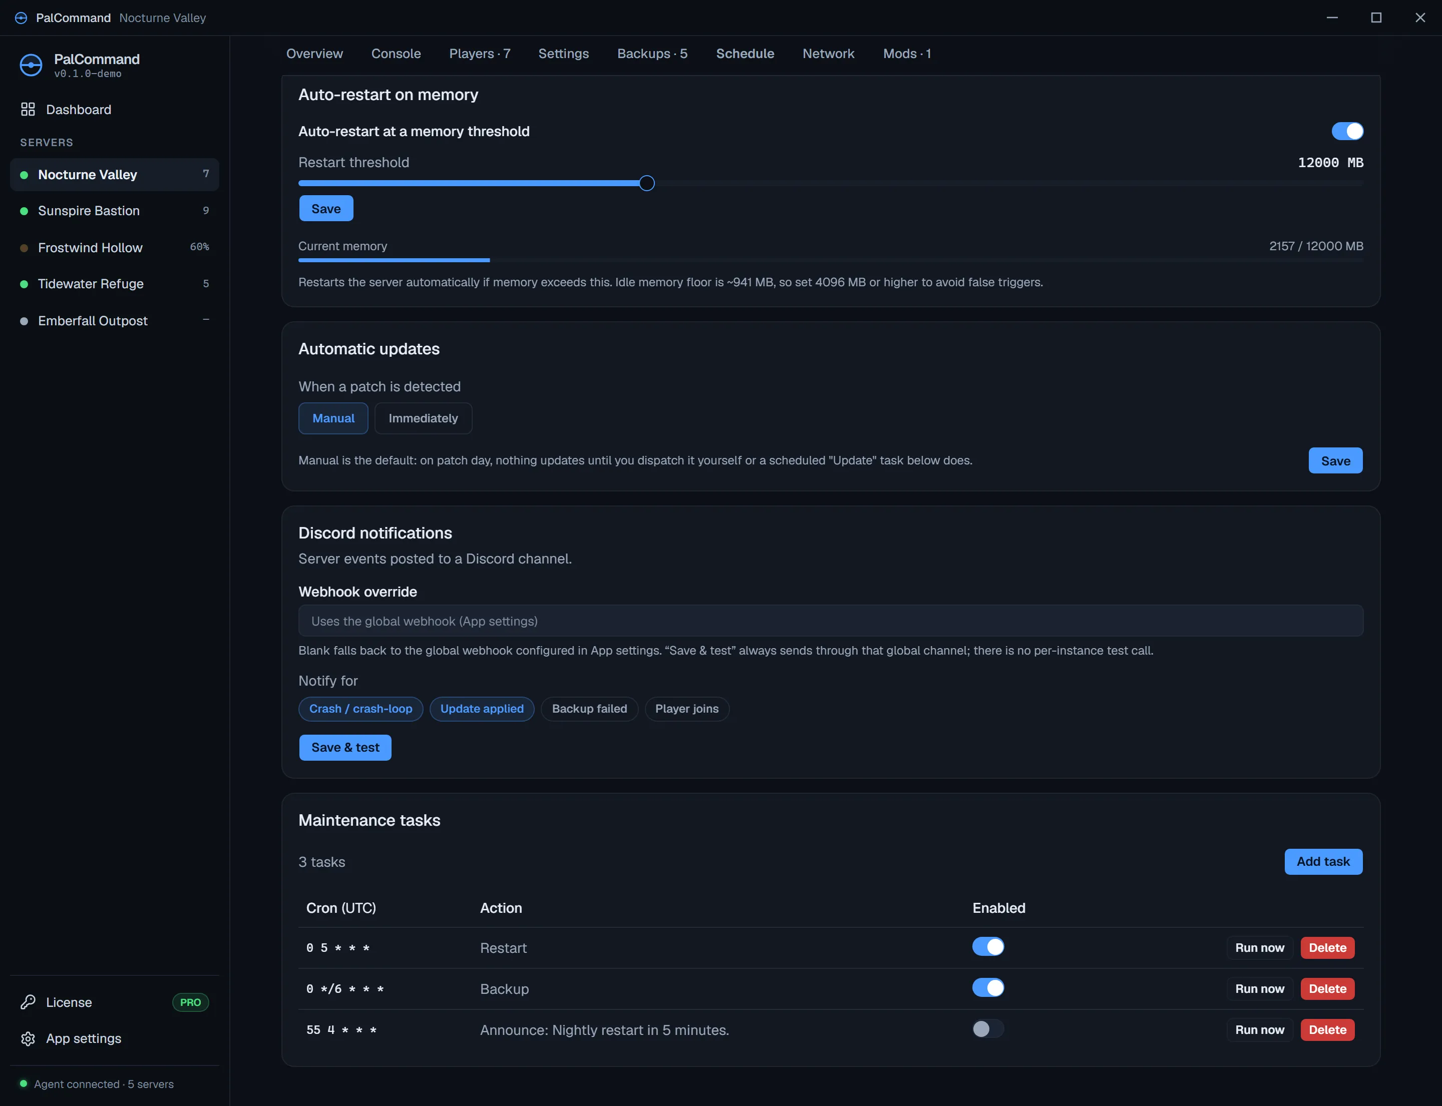Open the Backups tab
1442x1106 pixels.
pos(652,54)
